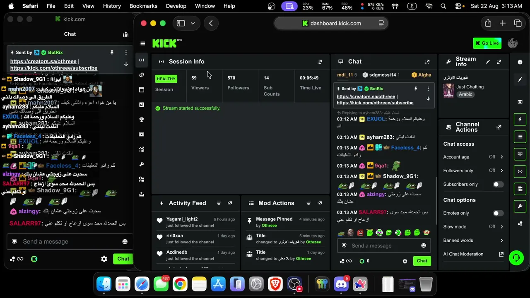Screen dimensions: 530x298
Task: Toggle the channel actions widget in right rail
Action: point(520,189)
